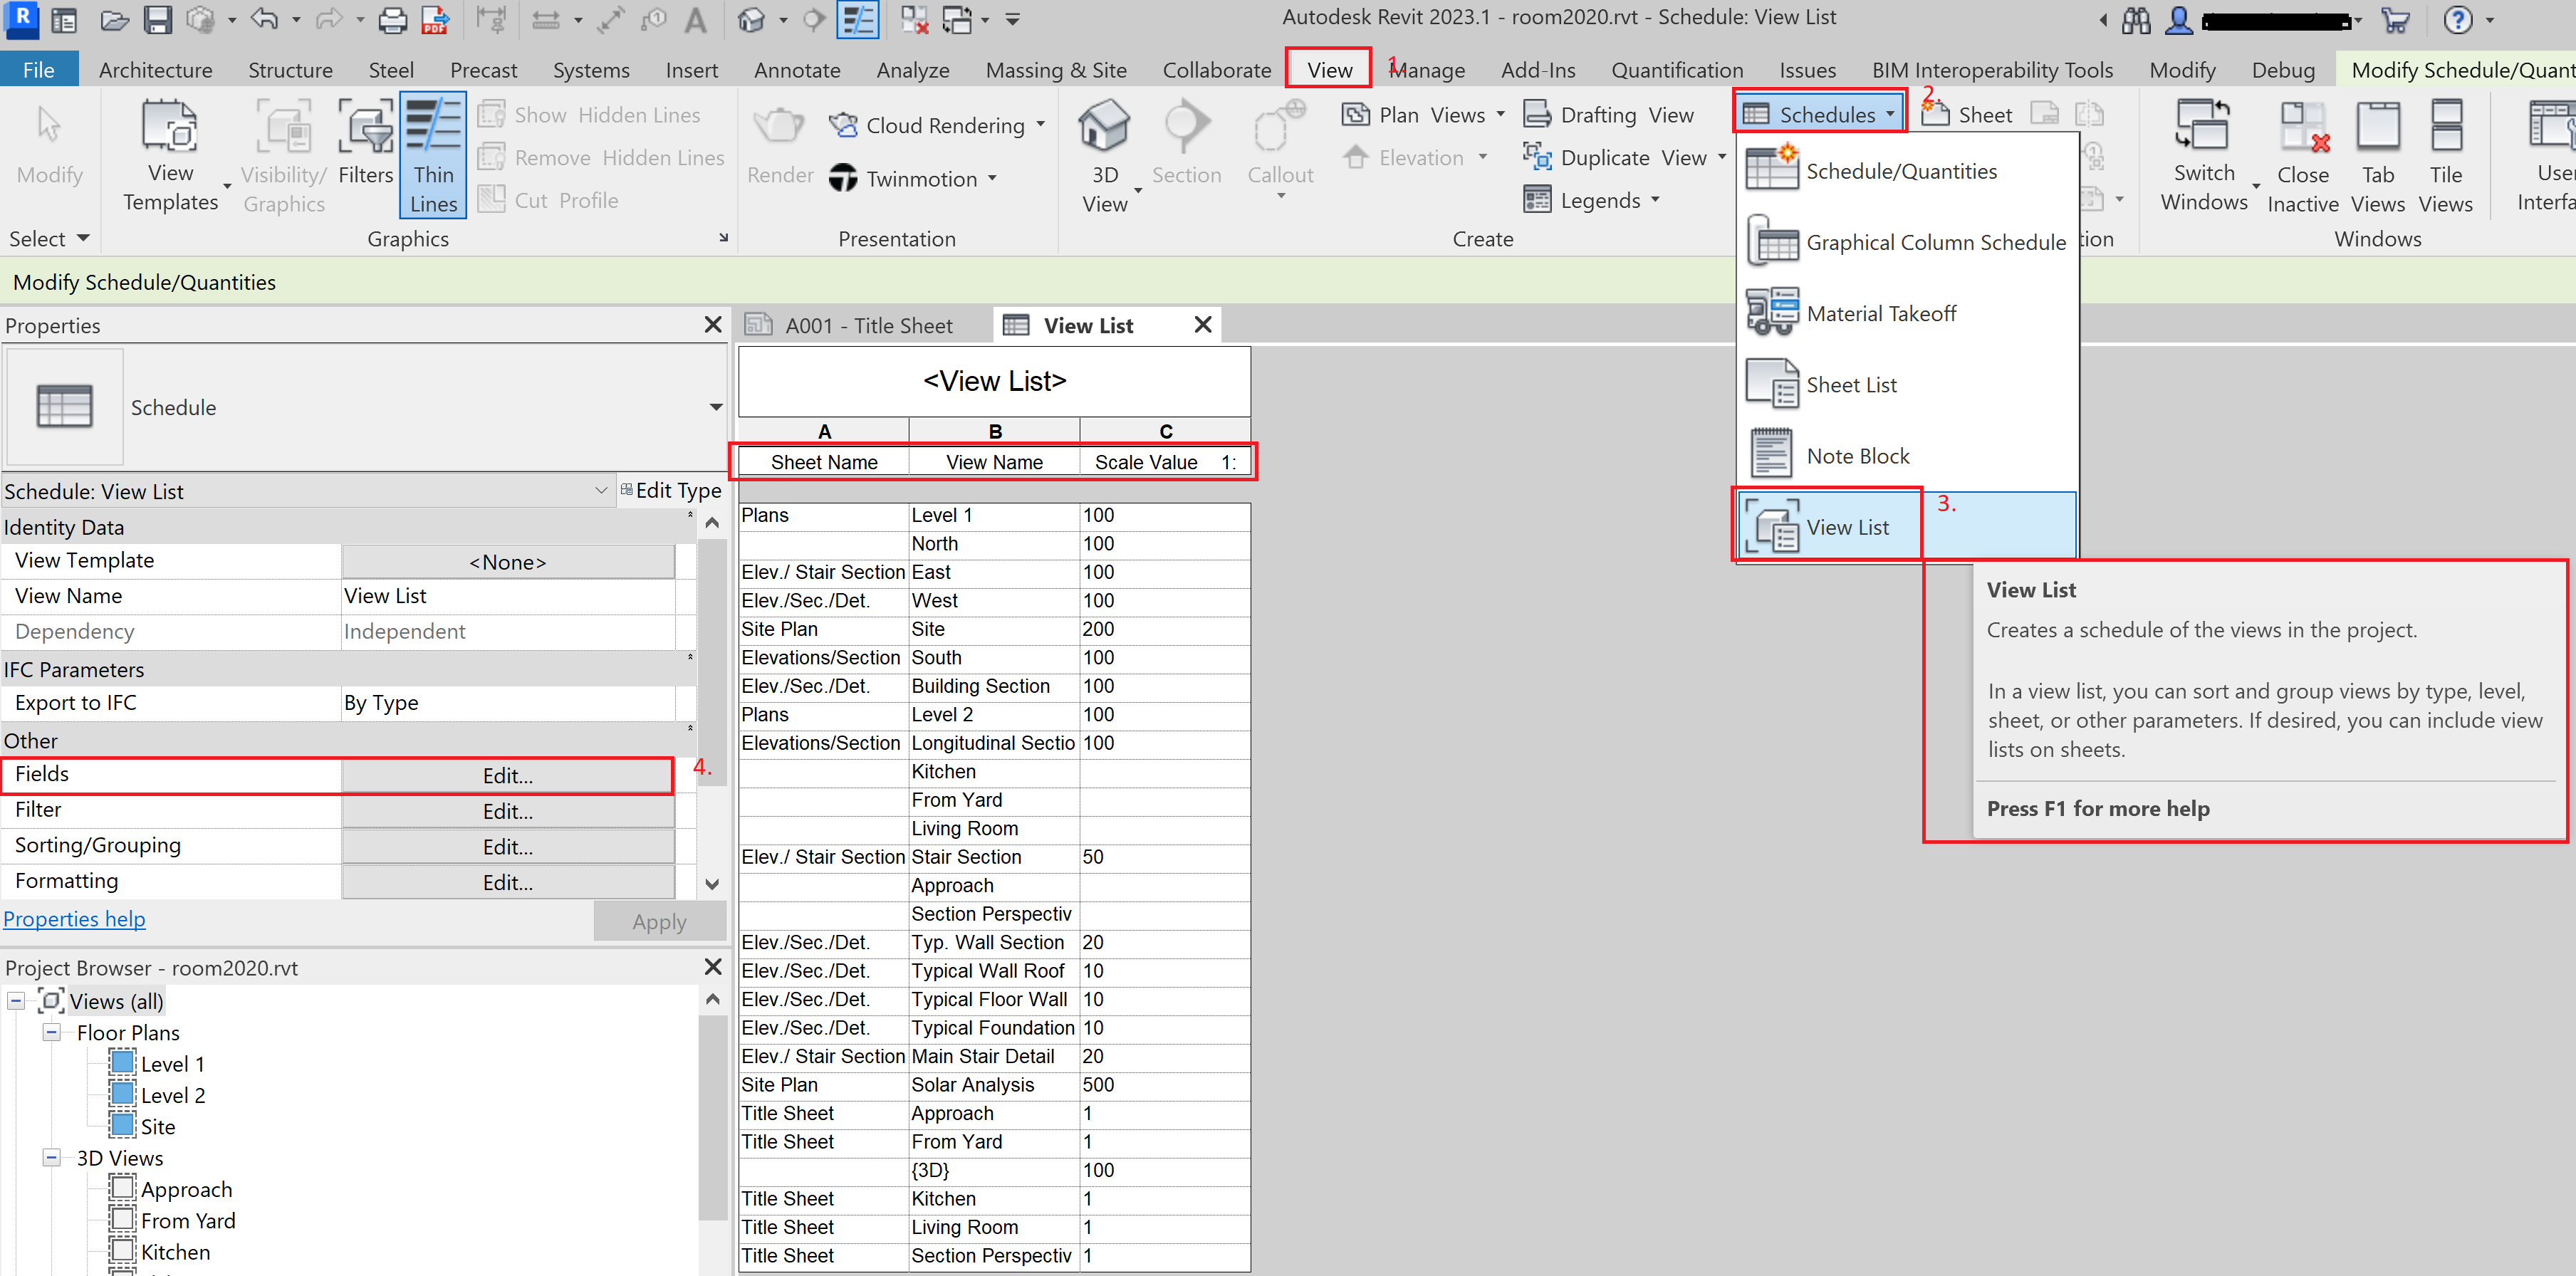This screenshot has width=2576, height=1276.
Task: Open the Schedule type selector dropdown
Action: coord(716,407)
